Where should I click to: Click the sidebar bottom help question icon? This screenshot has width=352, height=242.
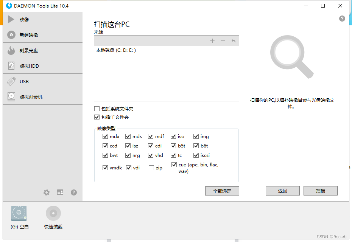pos(74,192)
